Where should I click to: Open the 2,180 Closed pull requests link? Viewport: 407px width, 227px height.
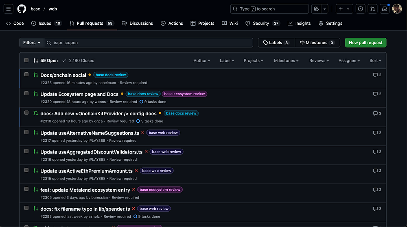click(78, 61)
